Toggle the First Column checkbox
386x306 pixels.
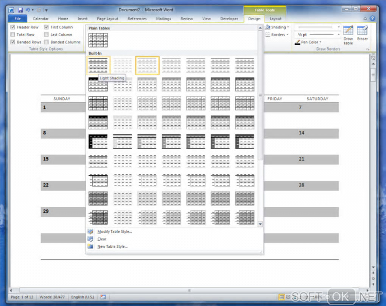[46, 27]
